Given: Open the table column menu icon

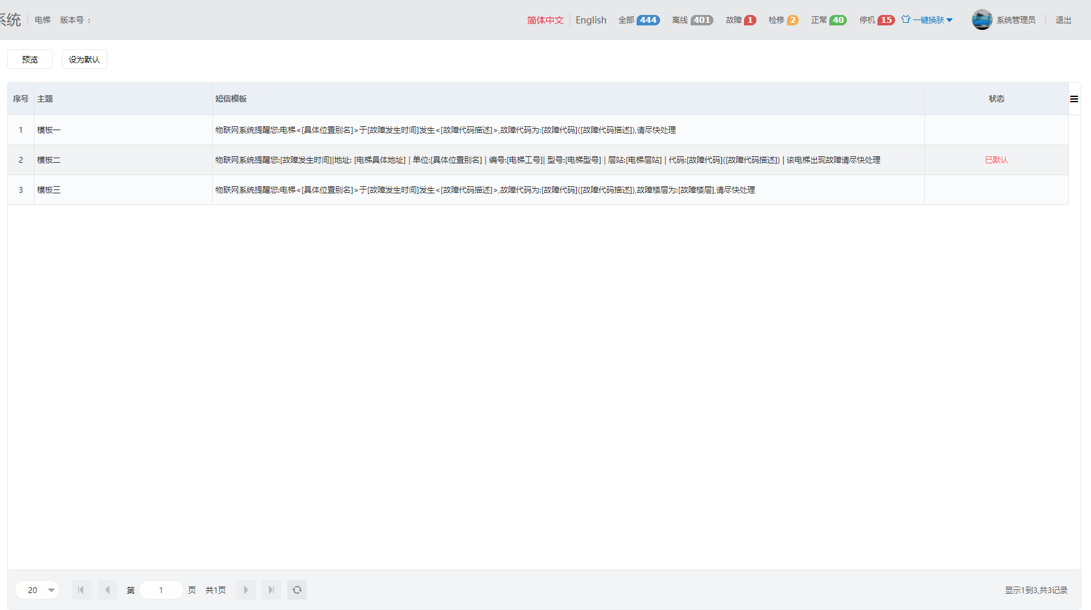Looking at the screenshot, I should [x=1074, y=99].
